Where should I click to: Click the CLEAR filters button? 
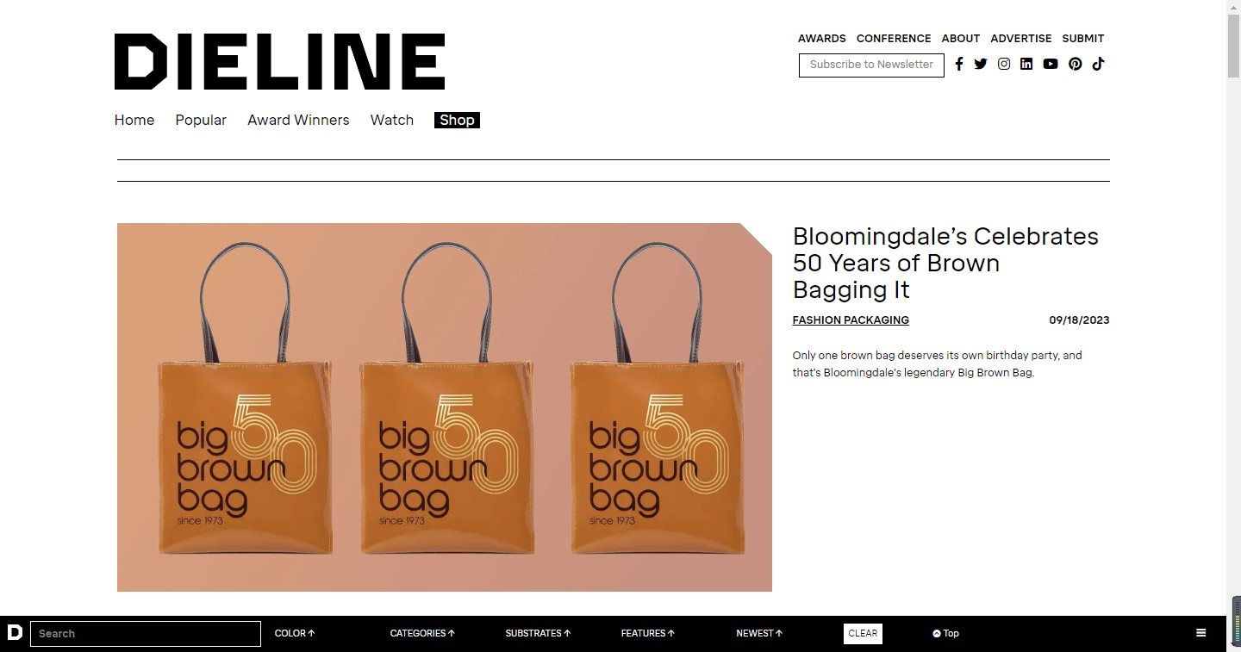(x=863, y=633)
